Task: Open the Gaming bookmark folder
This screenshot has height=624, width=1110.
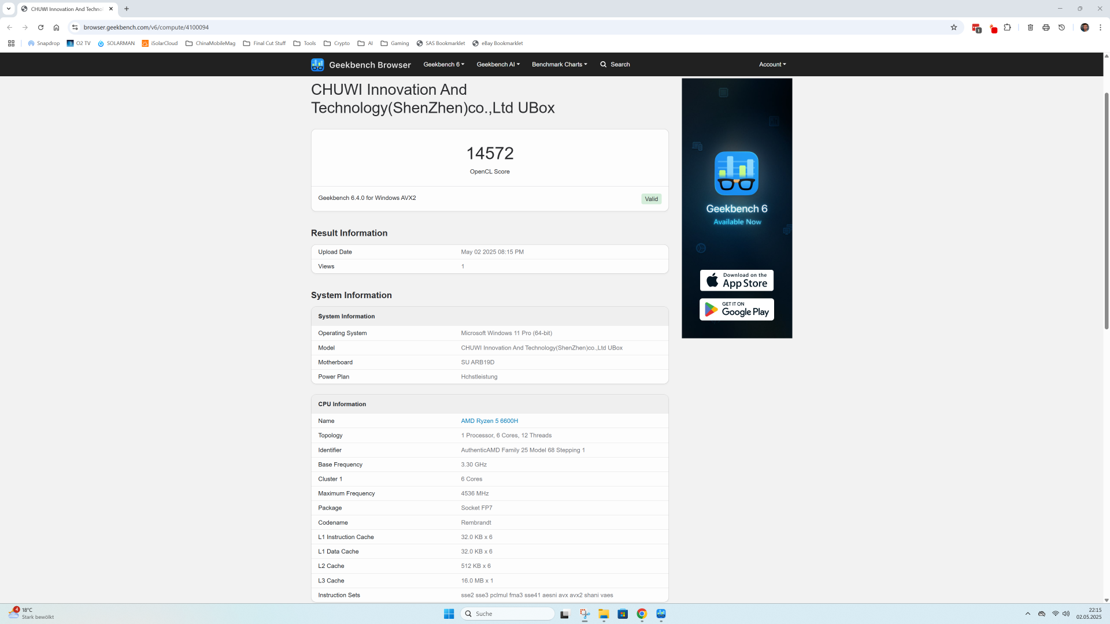Action: tap(395, 43)
